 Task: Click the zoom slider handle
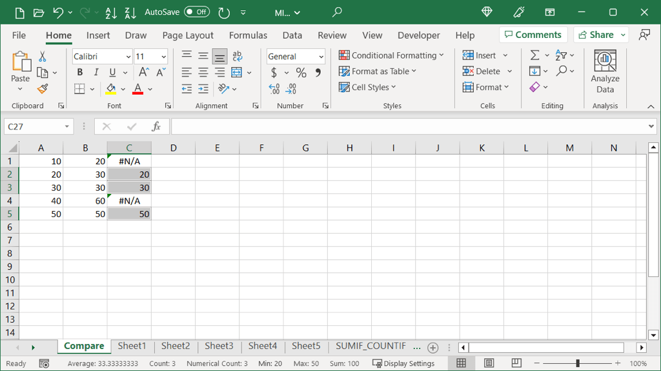[578, 363]
